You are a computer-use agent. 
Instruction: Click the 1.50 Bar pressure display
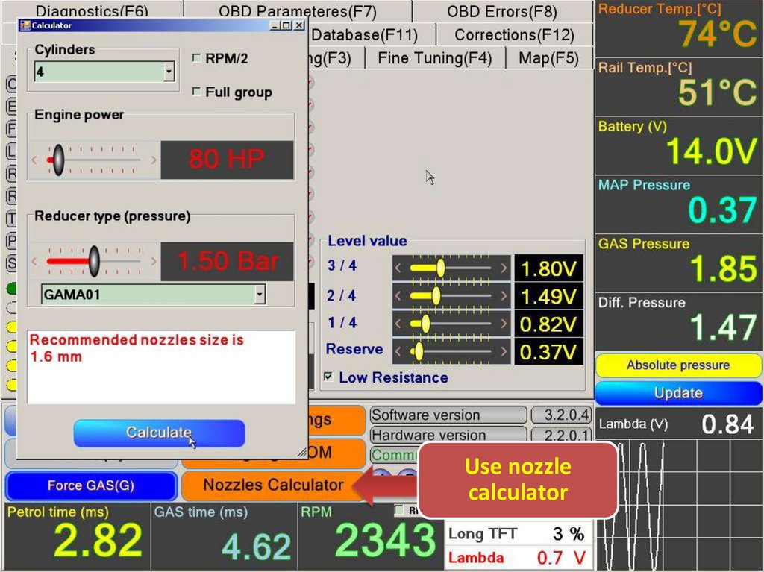[x=227, y=261]
